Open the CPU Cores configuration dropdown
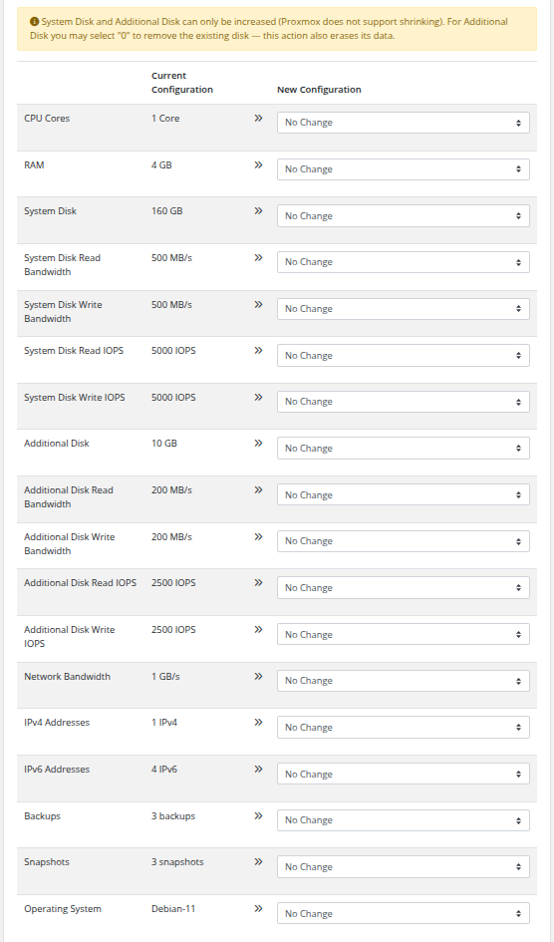 pos(403,123)
